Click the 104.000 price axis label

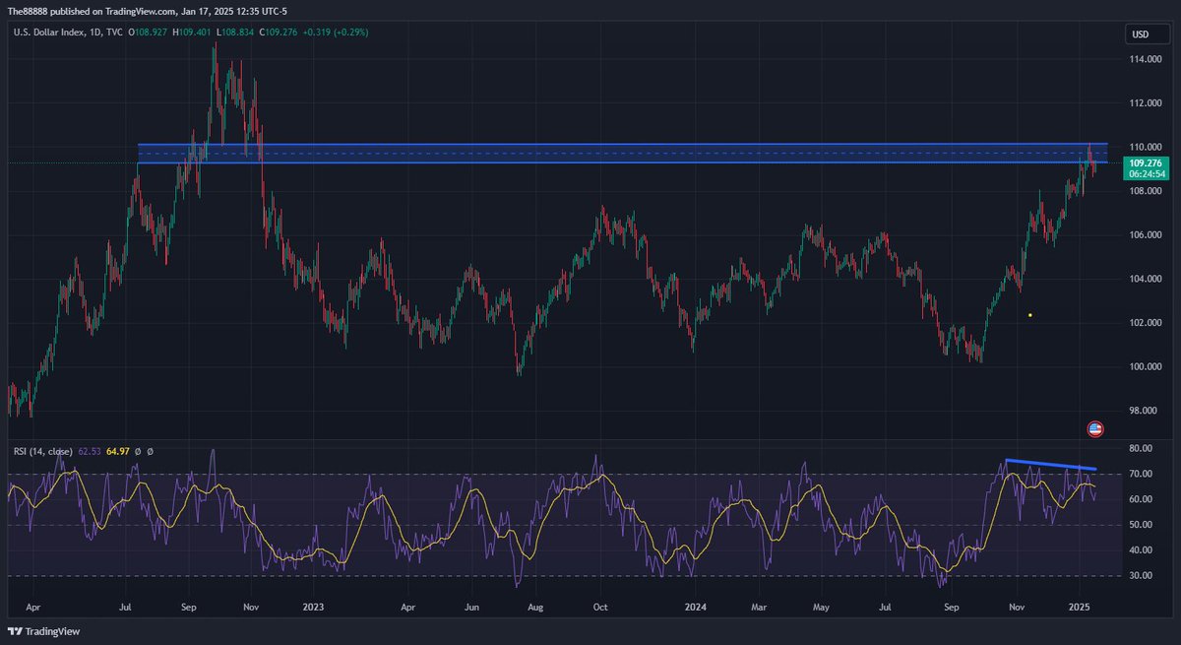point(1145,279)
